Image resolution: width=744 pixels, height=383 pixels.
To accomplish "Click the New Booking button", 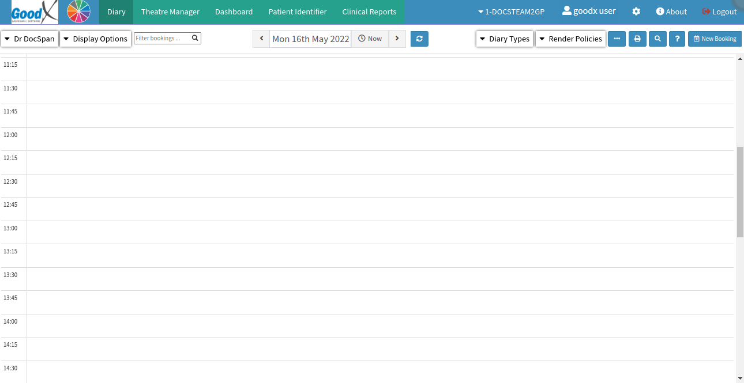I will coord(715,39).
